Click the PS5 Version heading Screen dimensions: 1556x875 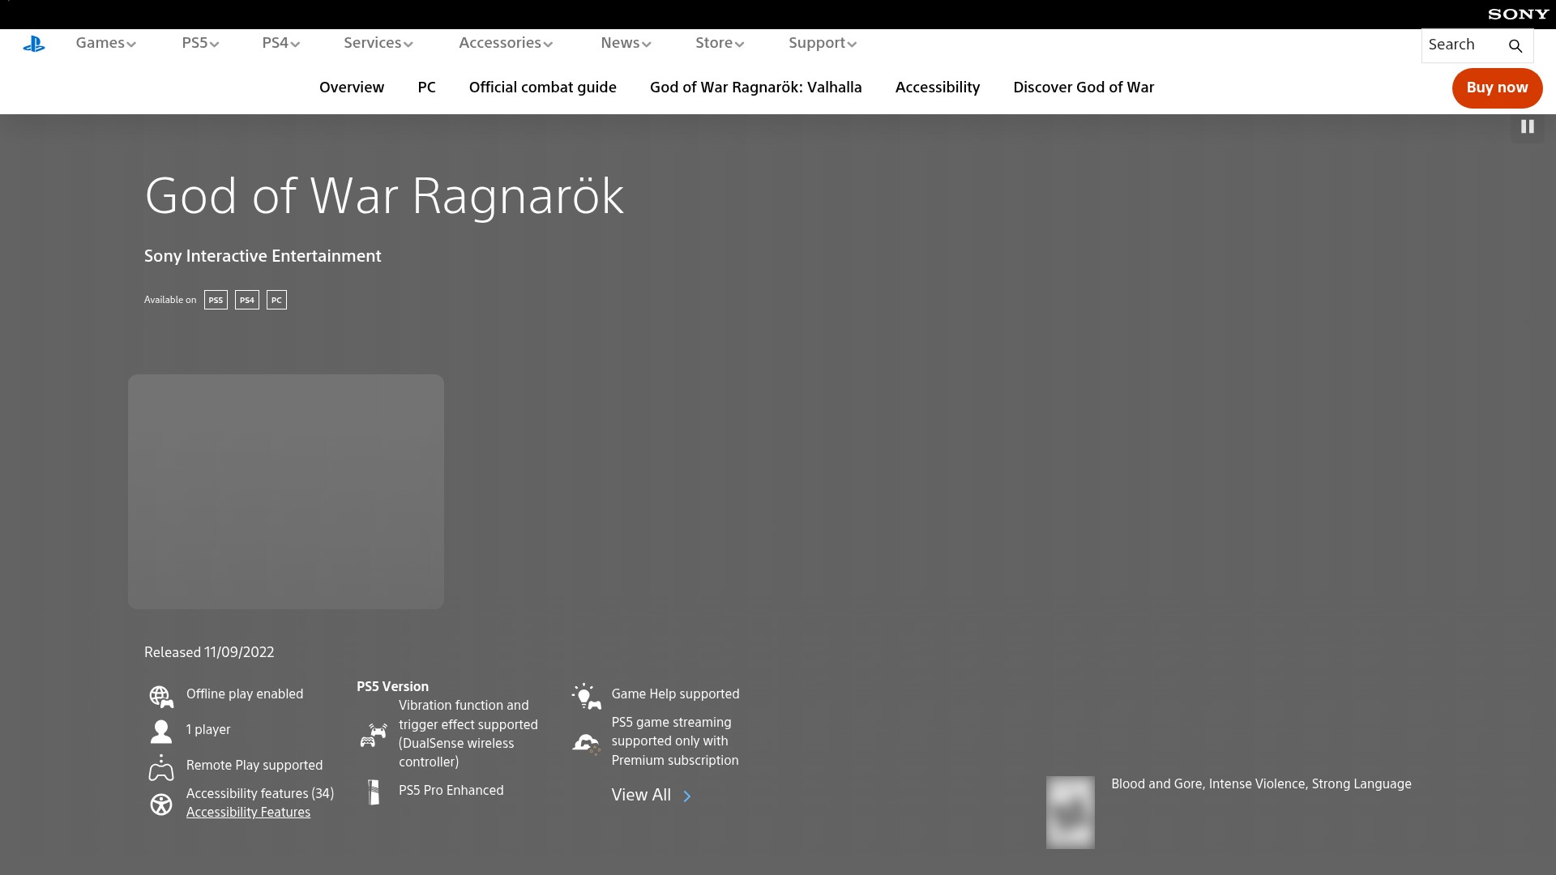(x=392, y=687)
